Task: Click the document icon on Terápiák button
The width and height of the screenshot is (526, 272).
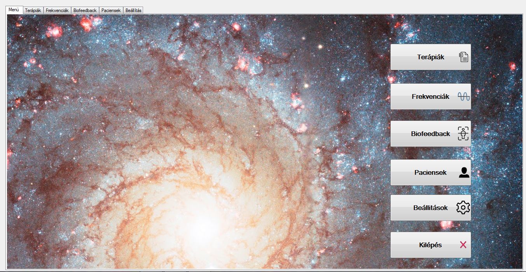Action: pos(463,57)
